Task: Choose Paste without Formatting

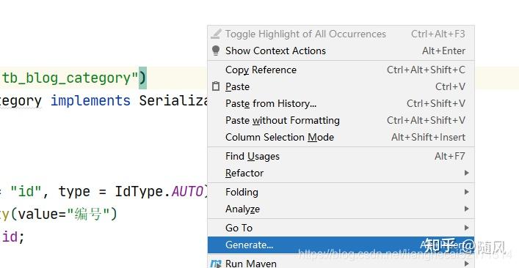Action: pyautogui.click(x=341, y=121)
